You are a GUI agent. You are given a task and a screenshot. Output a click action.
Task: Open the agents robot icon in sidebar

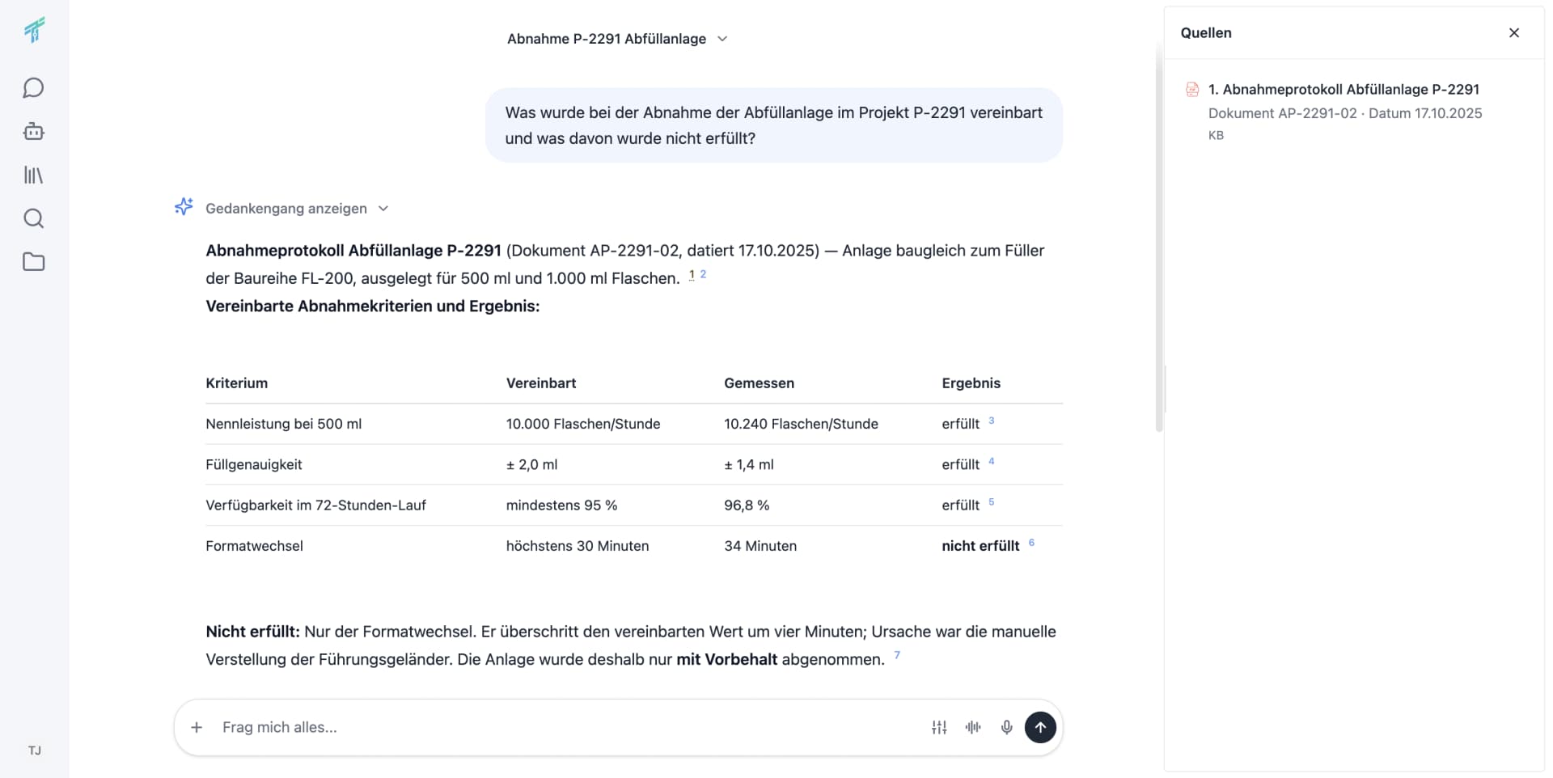coord(33,131)
